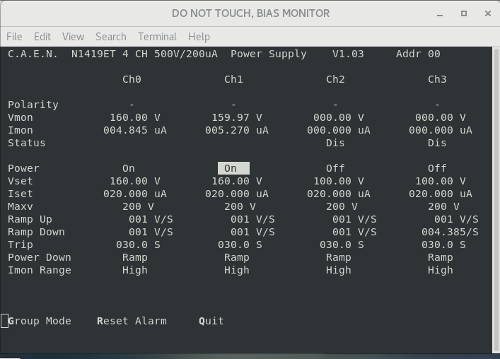Open the Terminal menu
Viewport: 500px width, 359px height.
[157, 37]
